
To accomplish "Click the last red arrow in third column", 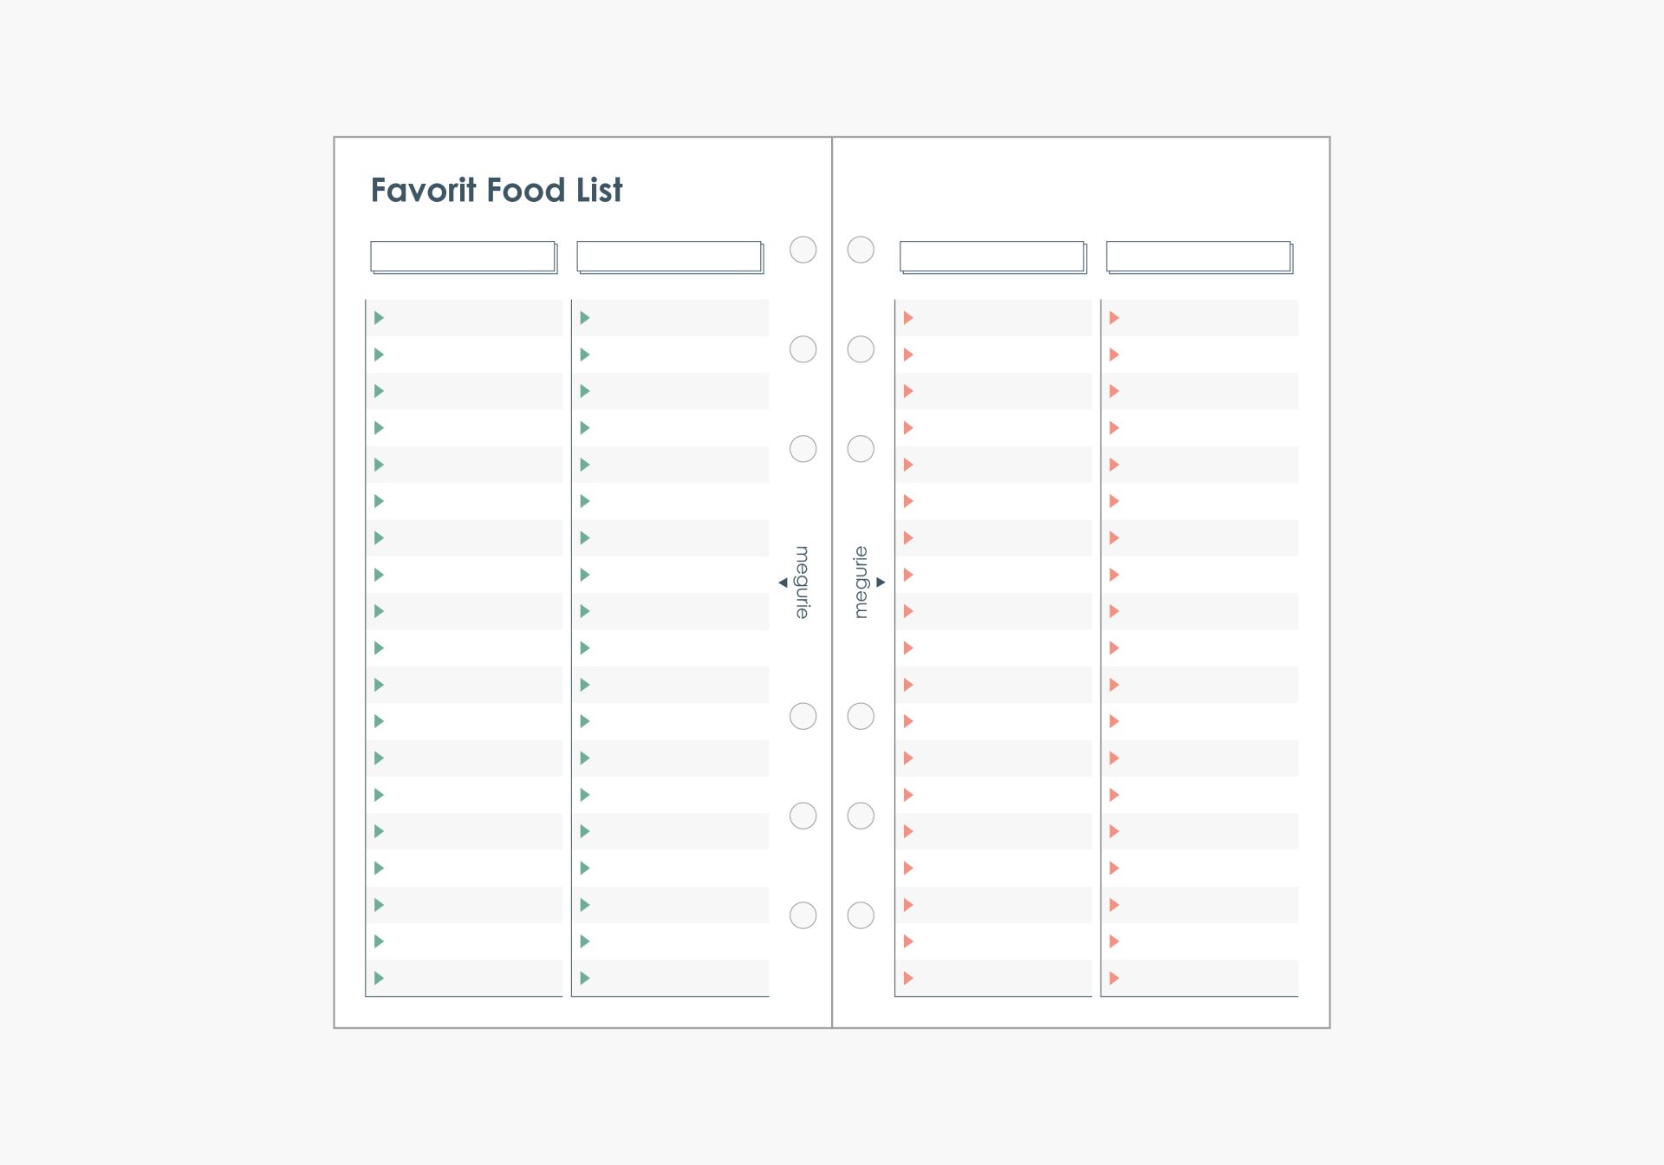I will click(x=908, y=978).
